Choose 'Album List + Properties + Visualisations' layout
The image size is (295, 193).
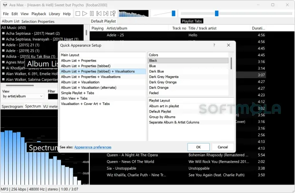point(103,77)
